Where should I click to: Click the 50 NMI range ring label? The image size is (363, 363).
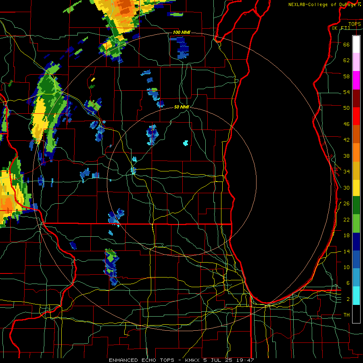(181, 107)
